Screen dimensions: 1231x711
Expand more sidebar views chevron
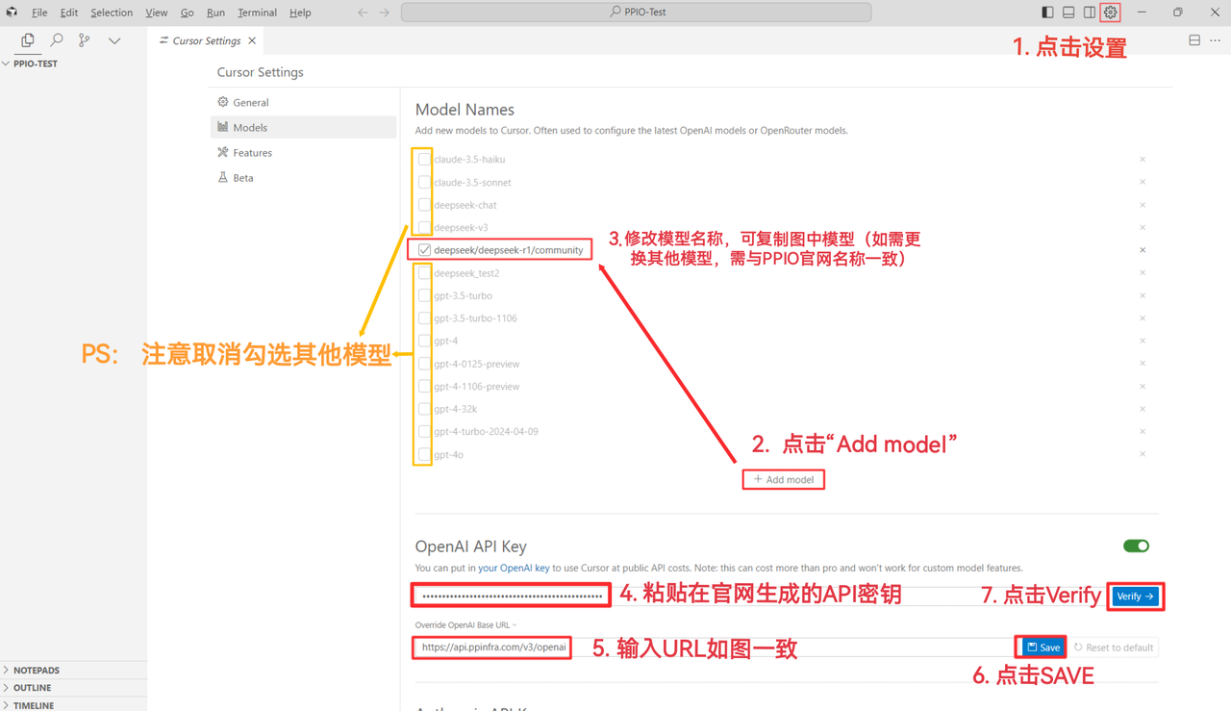click(114, 40)
